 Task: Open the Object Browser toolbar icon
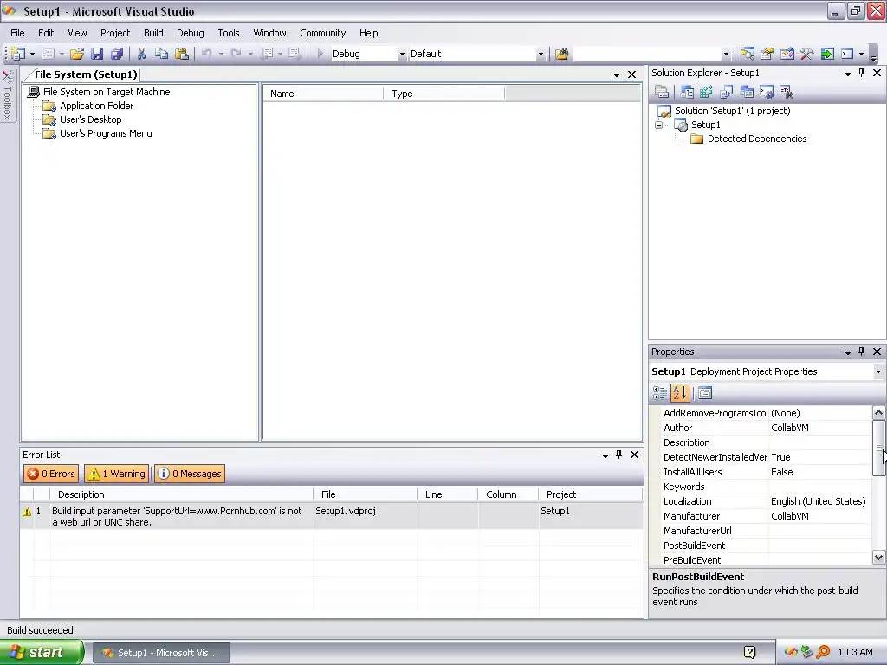click(787, 54)
